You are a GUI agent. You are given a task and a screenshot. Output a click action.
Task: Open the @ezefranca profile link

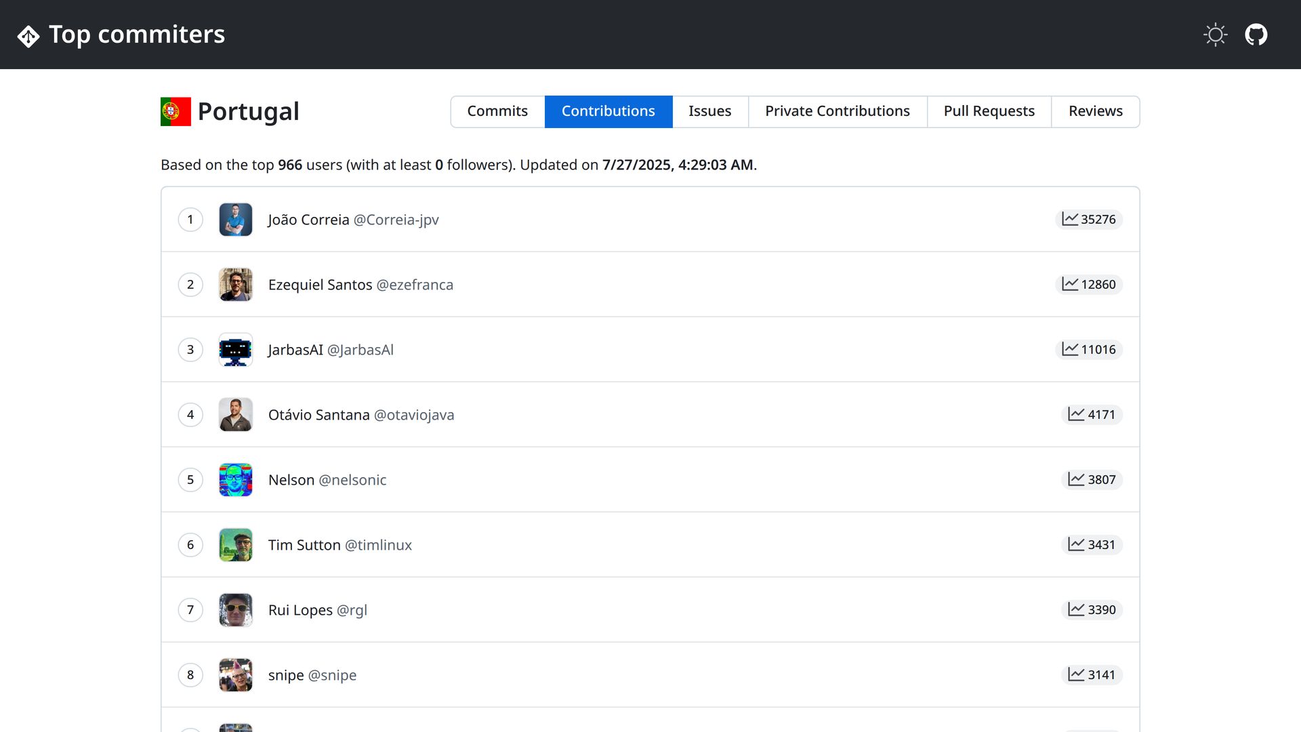click(414, 285)
